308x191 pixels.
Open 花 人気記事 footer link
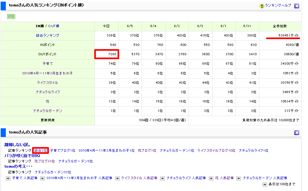coord(224,178)
